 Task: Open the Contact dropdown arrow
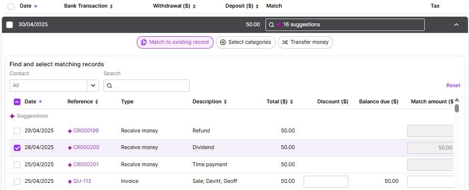tap(93, 86)
